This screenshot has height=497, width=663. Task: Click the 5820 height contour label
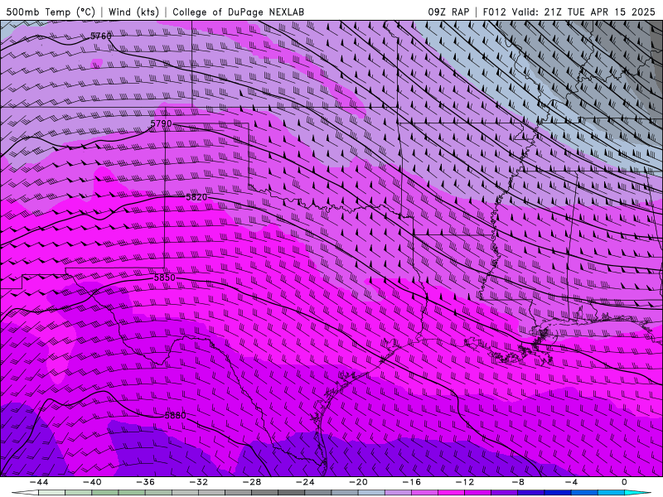tap(196, 197)
